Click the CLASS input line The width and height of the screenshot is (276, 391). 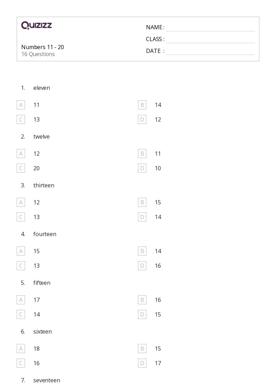(210, 39)
